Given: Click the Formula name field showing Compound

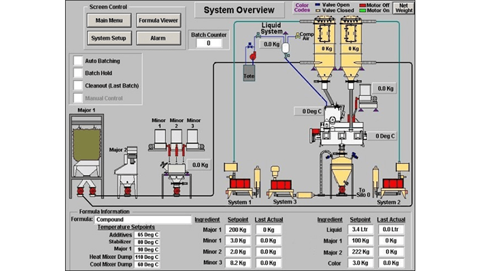Looking at the screenshot, I should click(x=142, y=220).
